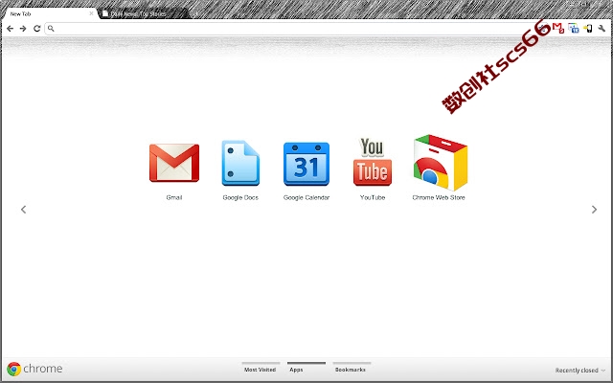Show next apps page with right chevron
The width and height of the screenshot is (613, 383).
(x=594, y=210)
